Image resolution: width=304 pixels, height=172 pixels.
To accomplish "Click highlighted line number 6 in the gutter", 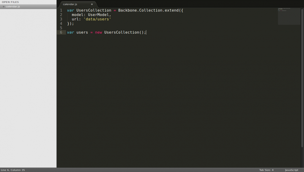I will (x=61, y=32).
